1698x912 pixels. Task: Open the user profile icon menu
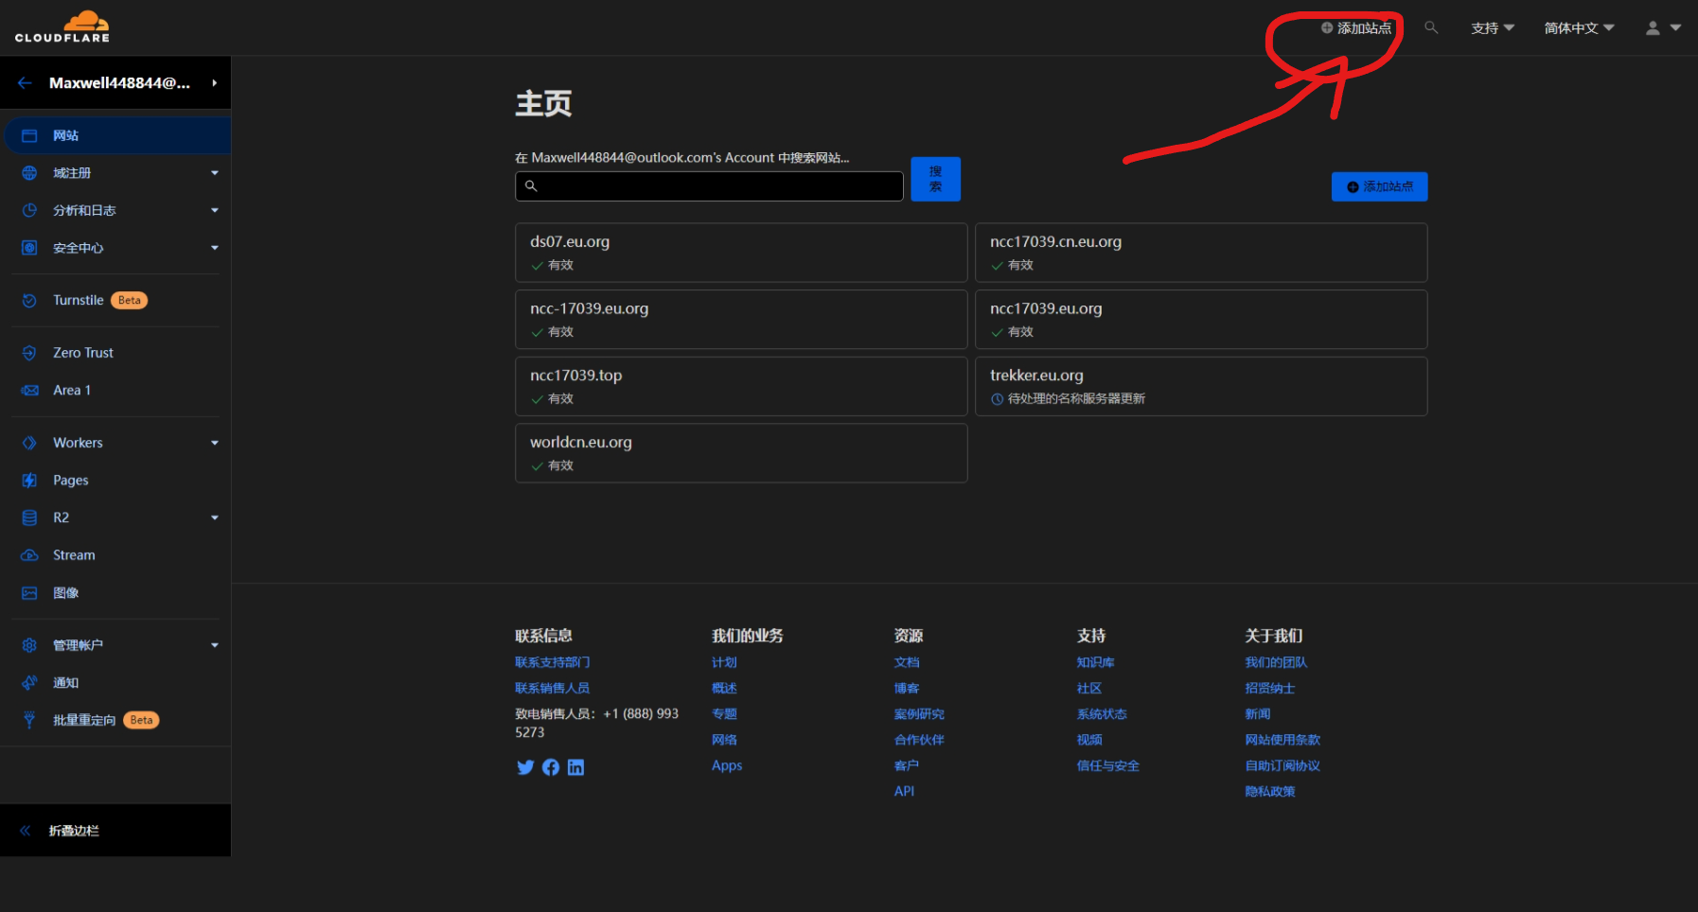coord(1662,28)
